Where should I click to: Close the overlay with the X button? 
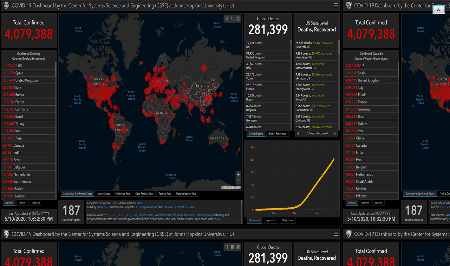(438, 9)
